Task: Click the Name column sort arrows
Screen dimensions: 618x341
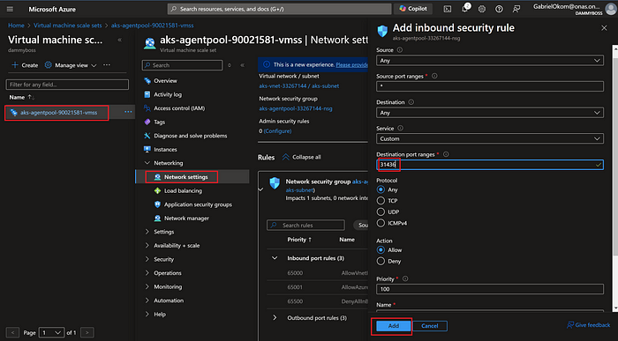Action: pyautogui.click(x=31, y=97)
